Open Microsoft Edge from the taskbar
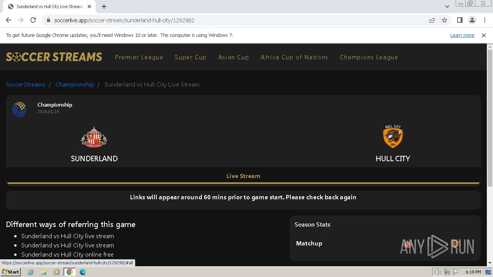This screenshot has width=493, height=277. pyautogui.click(x=83, y=272)
